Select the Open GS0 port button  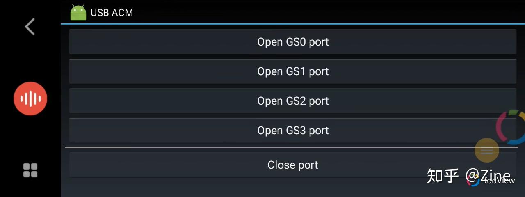coord(292,42)
